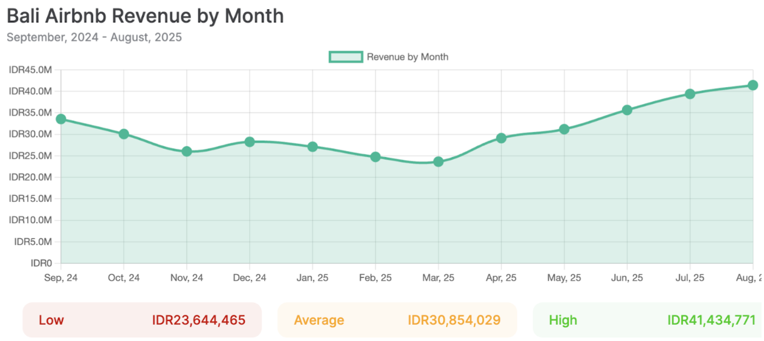The width and height of the screenshot is (764, 341).
Task: Click the Average revenue stat card
Action: pos(397,320)
